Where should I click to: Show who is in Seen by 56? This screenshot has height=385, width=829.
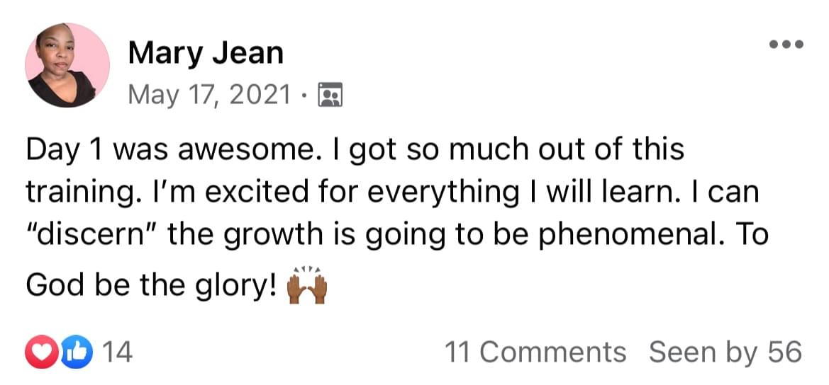pyautogui.click(x=725, y=352)
